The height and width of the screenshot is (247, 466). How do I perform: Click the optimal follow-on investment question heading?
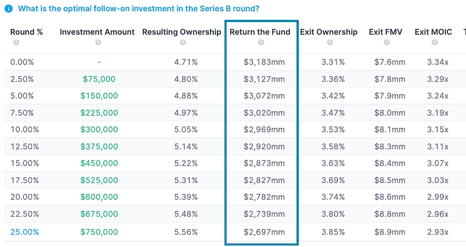coord(139,9)
